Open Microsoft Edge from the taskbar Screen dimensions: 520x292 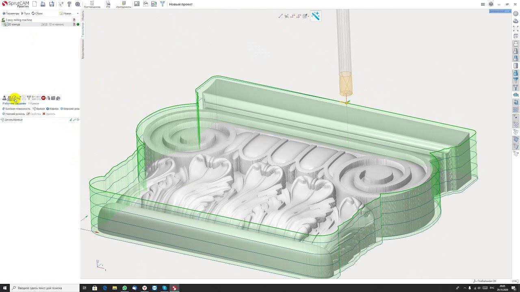[105, 288]
